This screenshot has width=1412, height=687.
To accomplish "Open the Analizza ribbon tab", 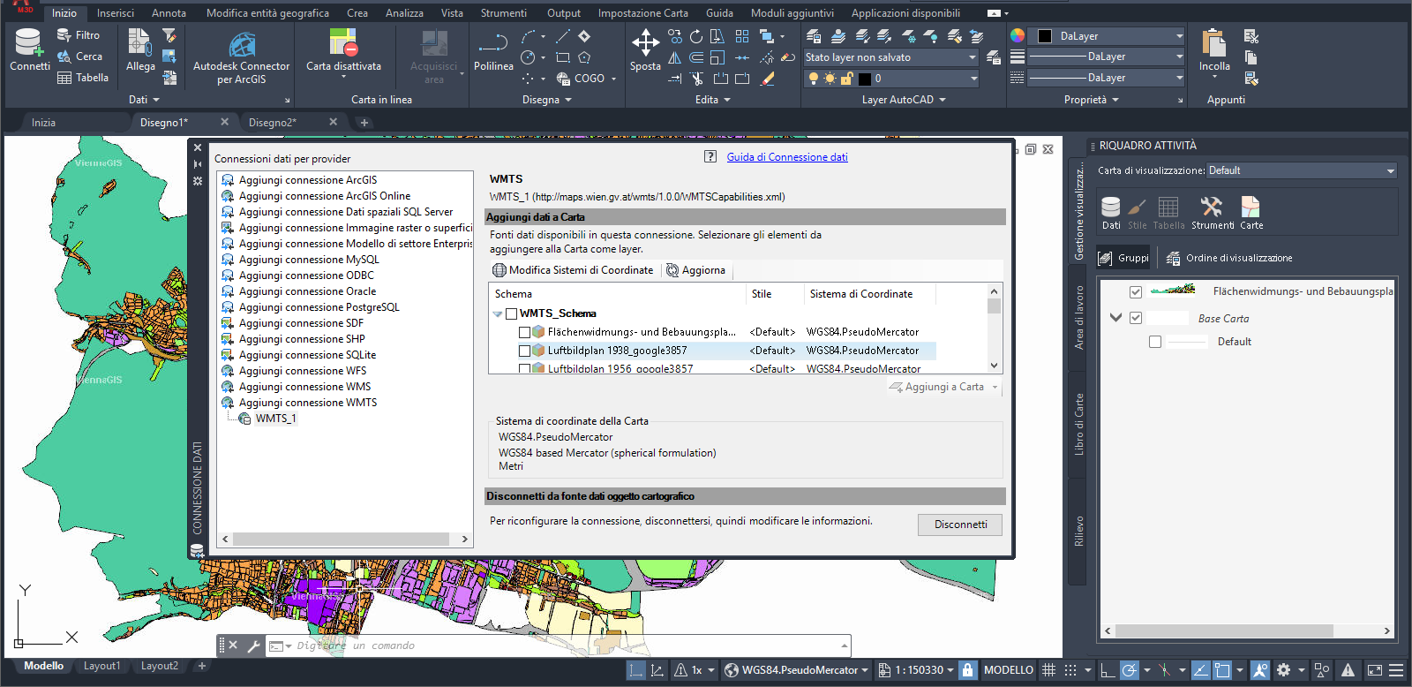I will 404,13.
